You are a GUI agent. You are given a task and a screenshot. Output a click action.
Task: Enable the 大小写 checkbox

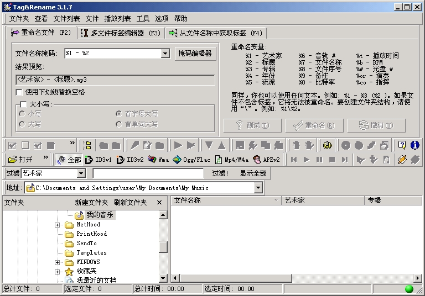point(24,104)
